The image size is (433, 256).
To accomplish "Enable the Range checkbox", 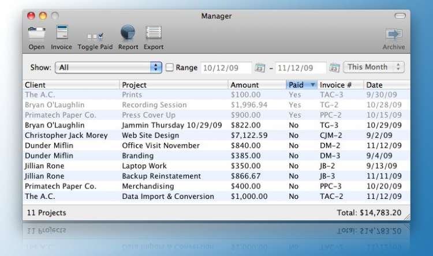I will pyautogui.click(x=170, y=67).
